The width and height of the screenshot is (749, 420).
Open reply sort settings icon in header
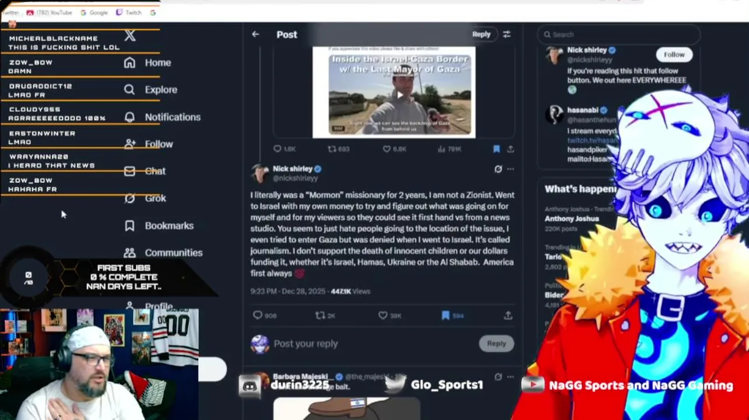[506, 34]
